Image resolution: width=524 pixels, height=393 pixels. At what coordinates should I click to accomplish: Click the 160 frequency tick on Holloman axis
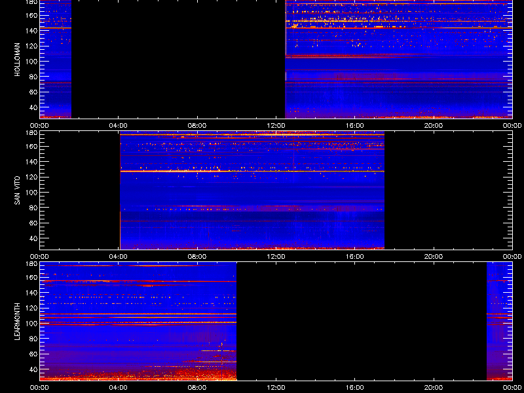point(32,15)
